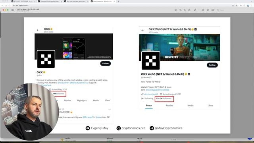Select the Media tab on OKX Web3
Image resolution: width=254 pixels, height=143 pixels.
190,105
